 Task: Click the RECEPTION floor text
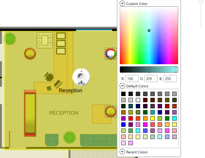[x=64, y=113]
